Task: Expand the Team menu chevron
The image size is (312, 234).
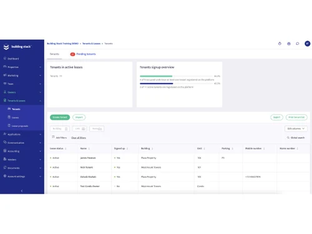Action: [41, 84]
